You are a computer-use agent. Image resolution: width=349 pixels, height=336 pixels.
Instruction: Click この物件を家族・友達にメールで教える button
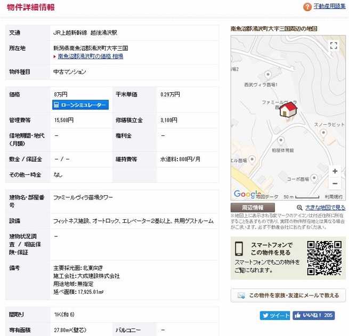pyautogui.click(x=288, y=295)
